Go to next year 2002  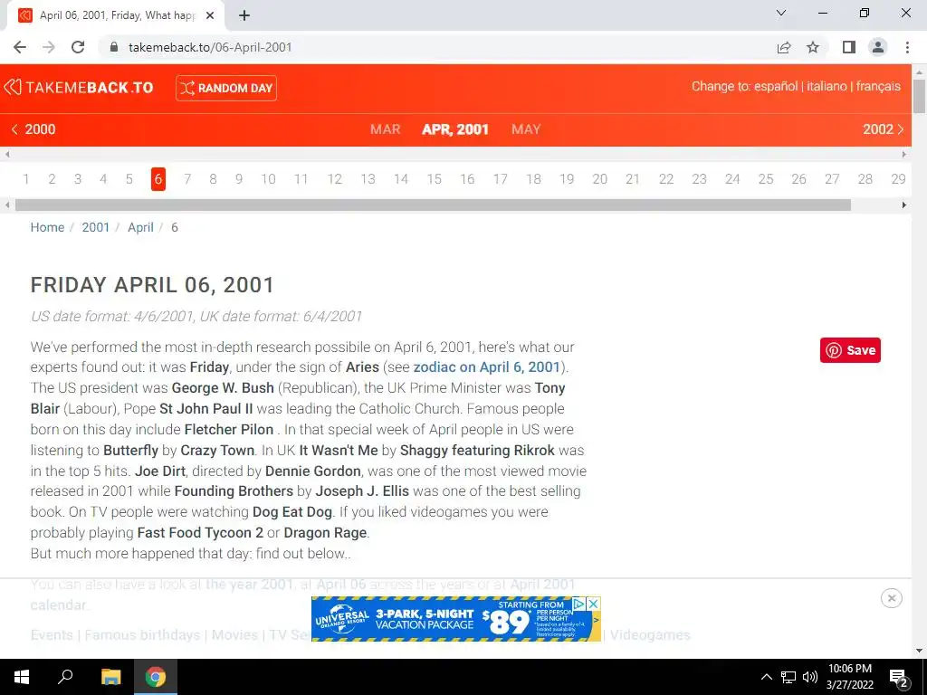click(884, 129)
